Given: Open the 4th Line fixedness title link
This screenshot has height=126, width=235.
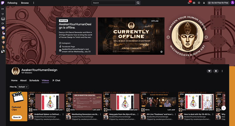Looking at the screenshot, I should (160, 114).
